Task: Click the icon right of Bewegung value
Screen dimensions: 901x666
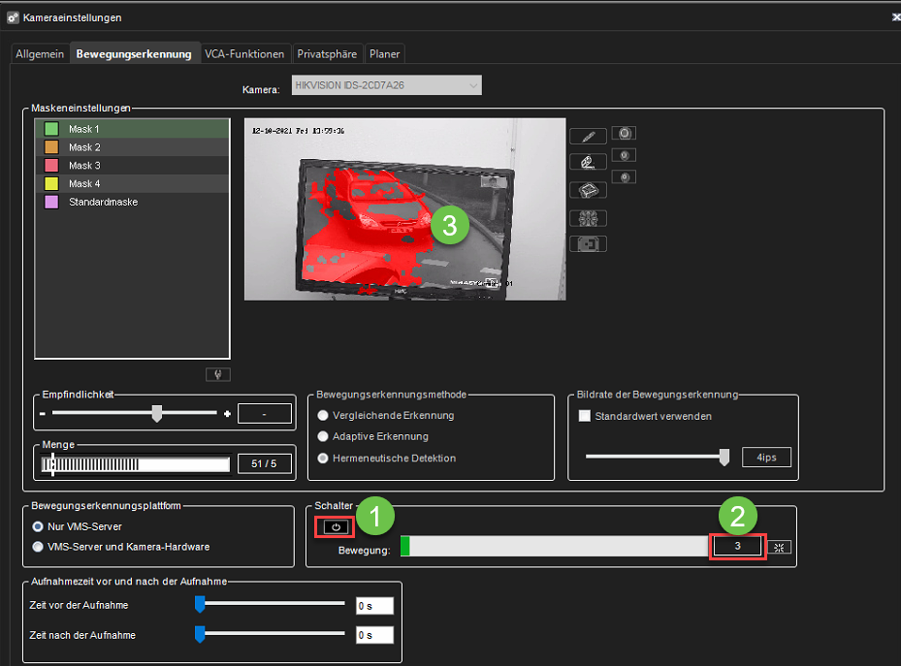Action: click(779, 547)
